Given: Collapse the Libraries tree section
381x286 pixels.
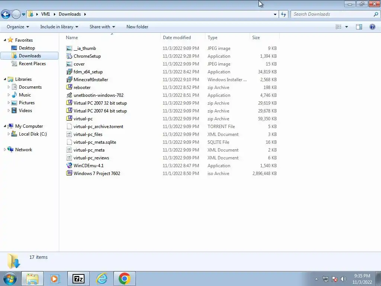Looking at the screenshot, I should (x=5, y=79).
